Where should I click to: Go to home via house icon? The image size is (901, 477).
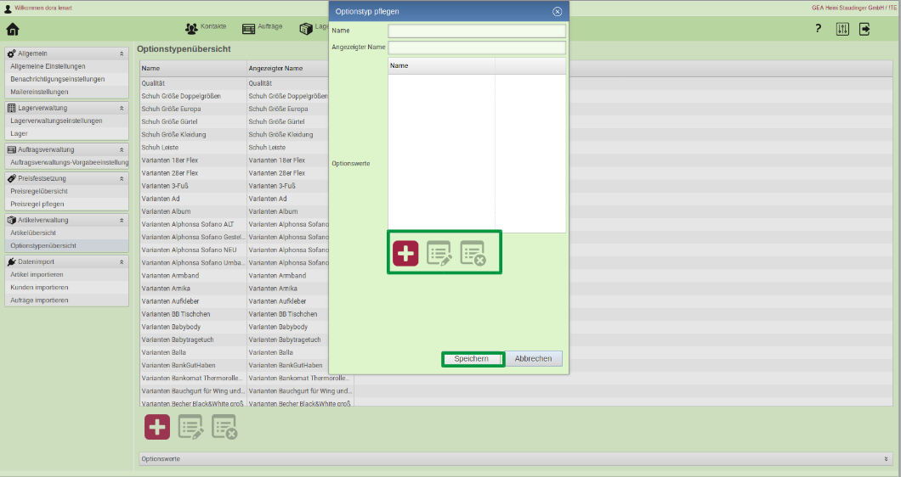[13, 29]
